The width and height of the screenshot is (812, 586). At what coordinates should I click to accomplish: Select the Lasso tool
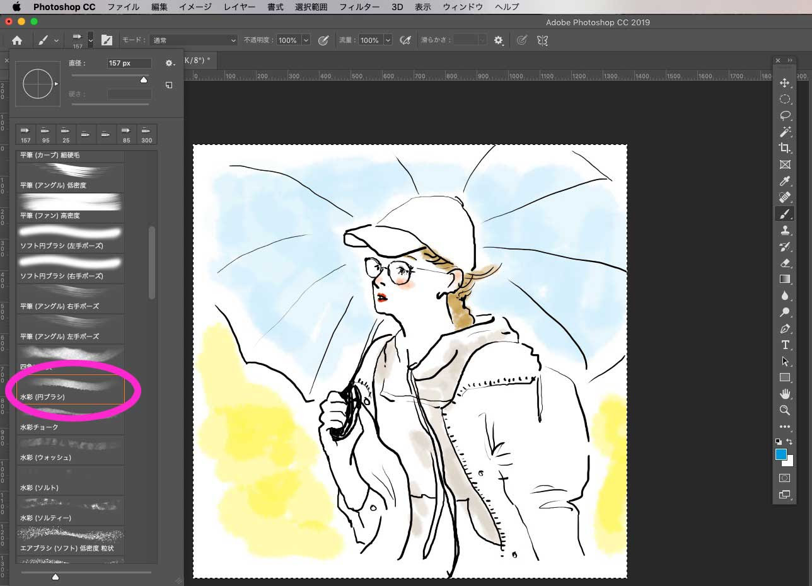785,115
